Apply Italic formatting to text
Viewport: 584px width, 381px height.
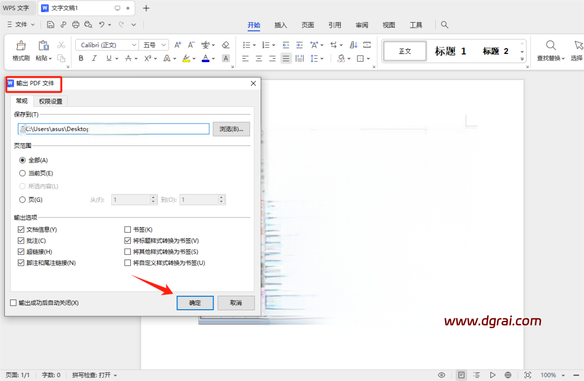pos(95,58)
